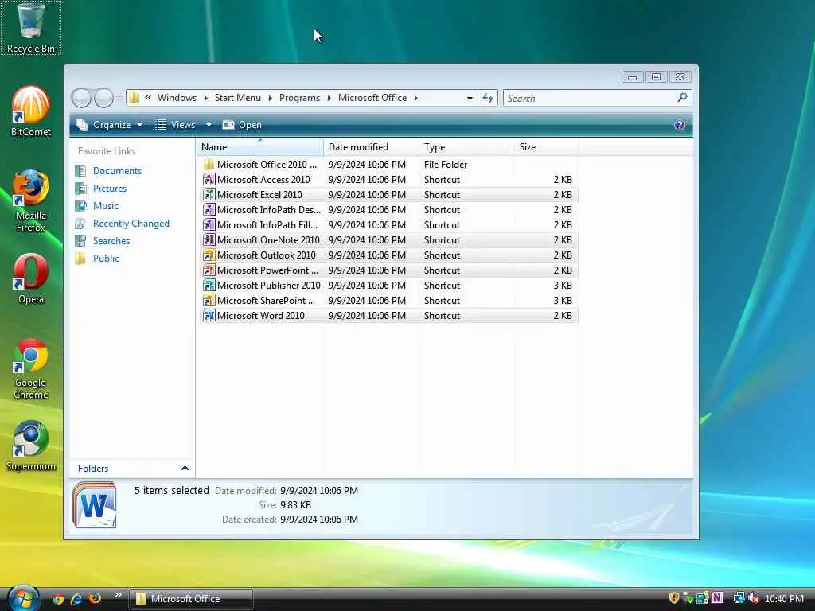Image resolution: width=815 pixels, height=611 pixels.
Task: Click the Firefox icon in Quick Launch
Action: [96, 598]
